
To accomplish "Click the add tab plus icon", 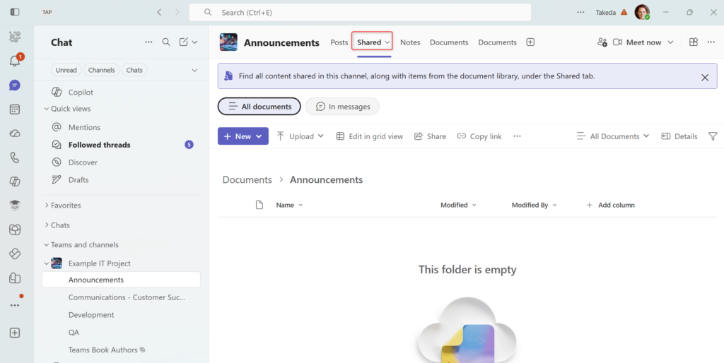I will [x=530, y=42].
